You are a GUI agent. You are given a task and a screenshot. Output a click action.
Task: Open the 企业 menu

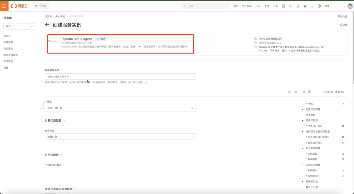coord(258,6)
